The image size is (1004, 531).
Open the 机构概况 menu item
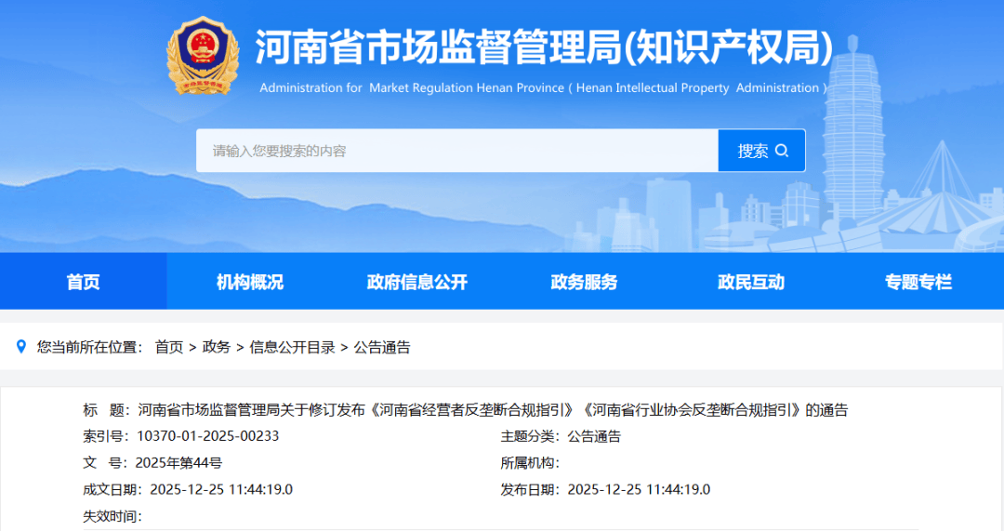250,282
